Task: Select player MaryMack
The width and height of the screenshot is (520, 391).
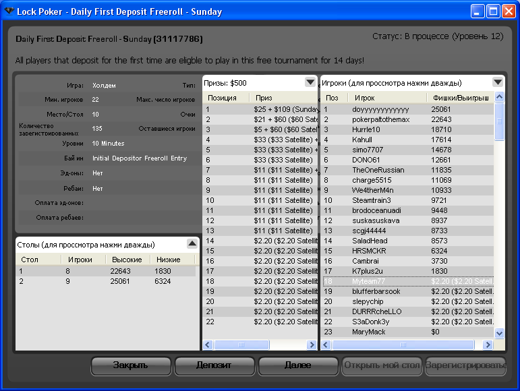Action: pyautogui.click(x=408, y=332)
